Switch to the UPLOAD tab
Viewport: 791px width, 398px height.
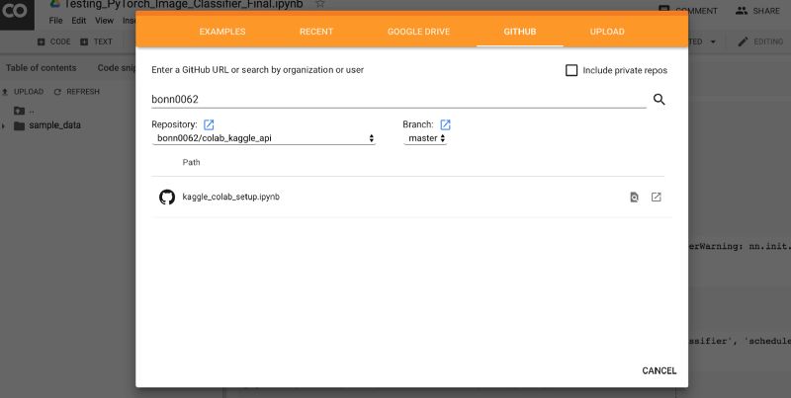coord(607,32)
